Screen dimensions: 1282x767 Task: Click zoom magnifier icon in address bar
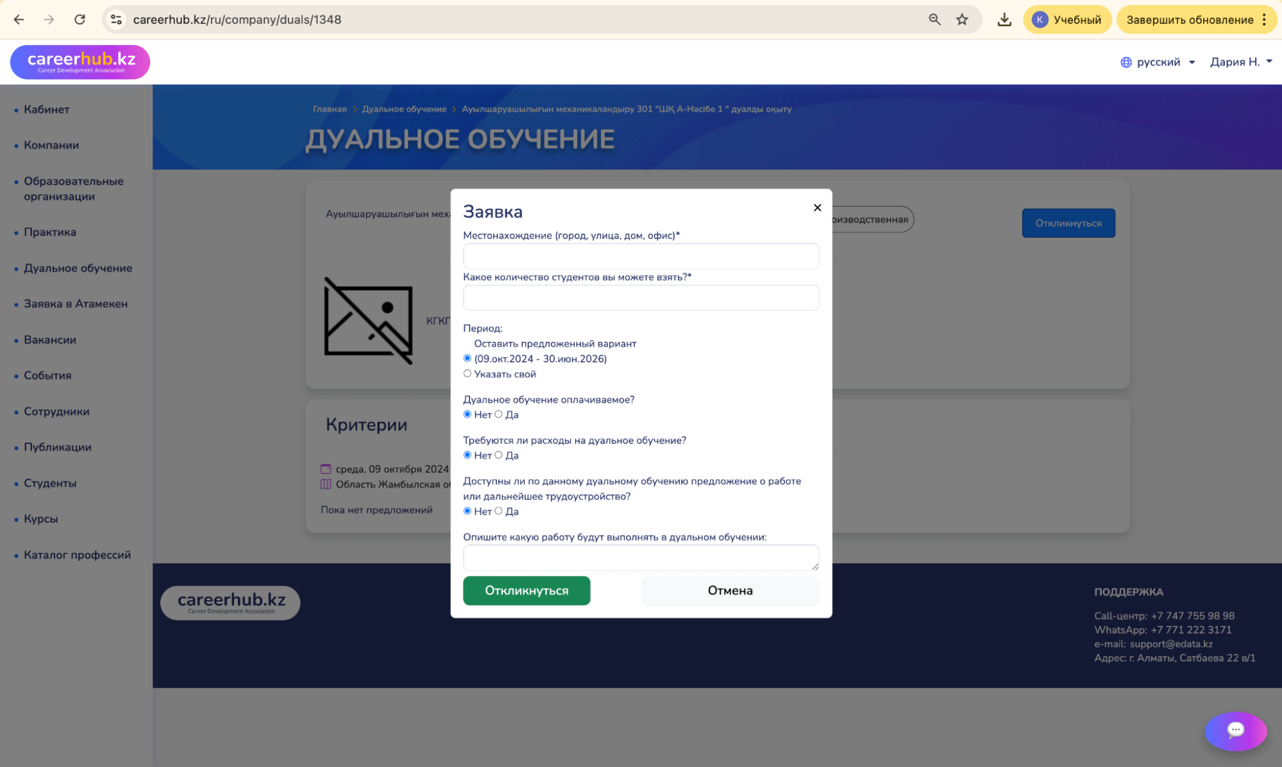(x=934, y=19)
